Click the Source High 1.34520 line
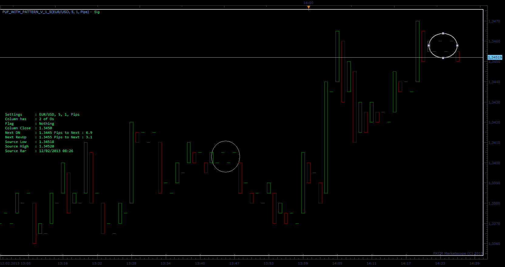Viewport: 505px width, 267px height. click(29, 146)
